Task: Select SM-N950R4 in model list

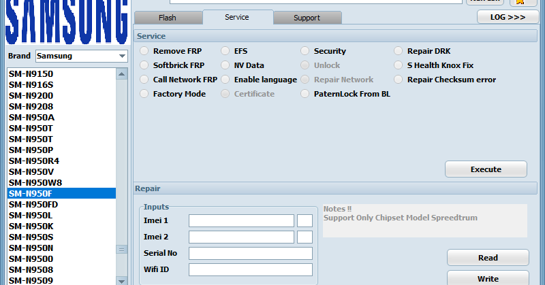Action: tap(61, 161)
